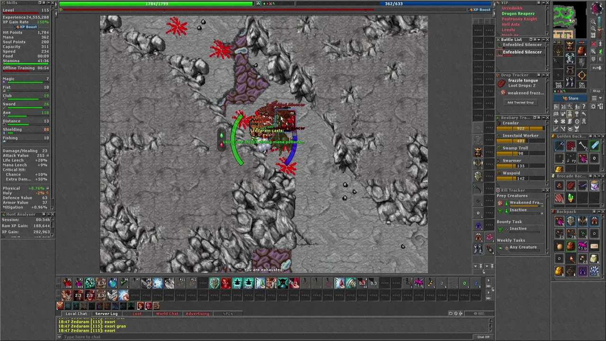Select the ring equipment slot
The width and height of the screenshot is (606, 341).
pyautogui.click(x=582, y=74)
